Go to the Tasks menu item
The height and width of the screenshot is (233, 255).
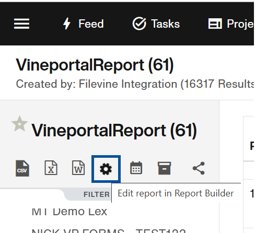[x=166, y=24]
